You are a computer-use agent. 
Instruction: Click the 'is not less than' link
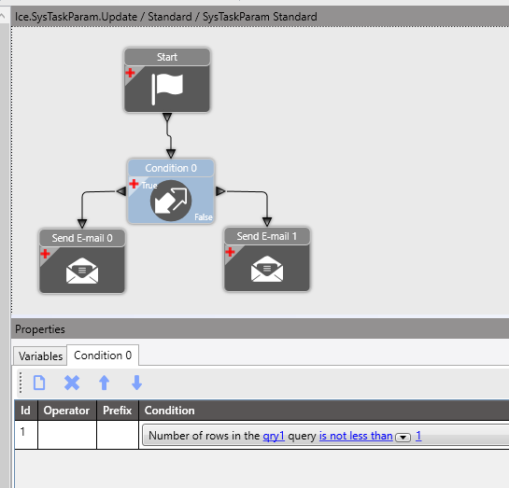click(356, 436)
